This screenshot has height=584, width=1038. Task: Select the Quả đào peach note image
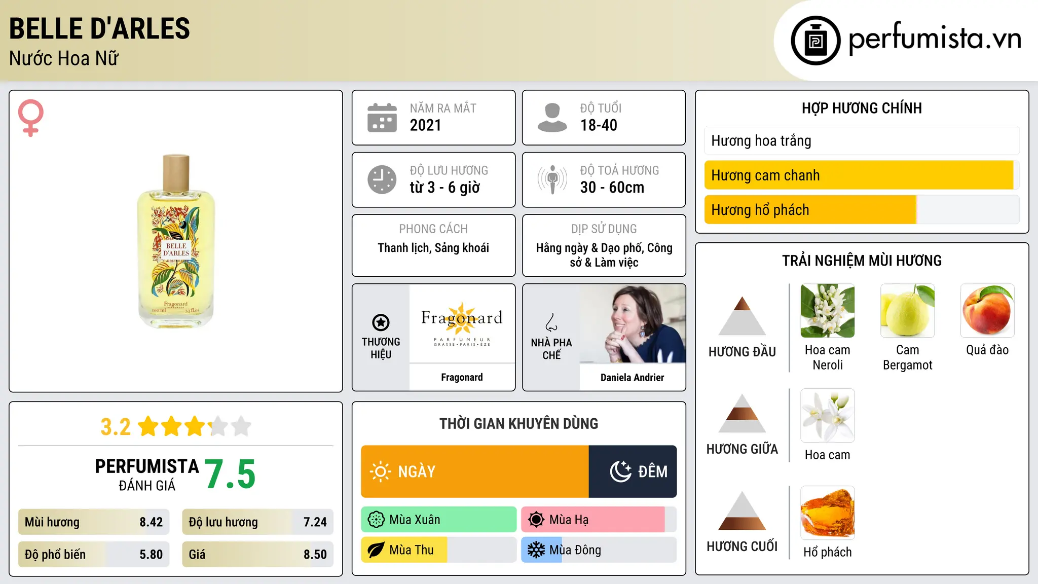pos(987,311)
